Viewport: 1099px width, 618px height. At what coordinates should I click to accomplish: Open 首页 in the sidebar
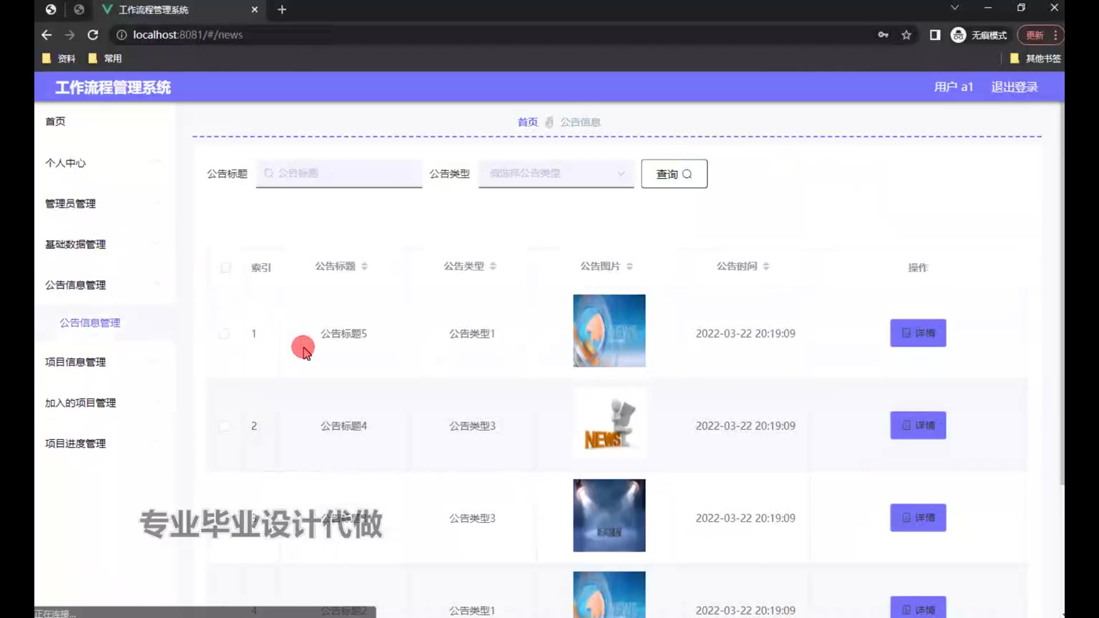point(56,121)
